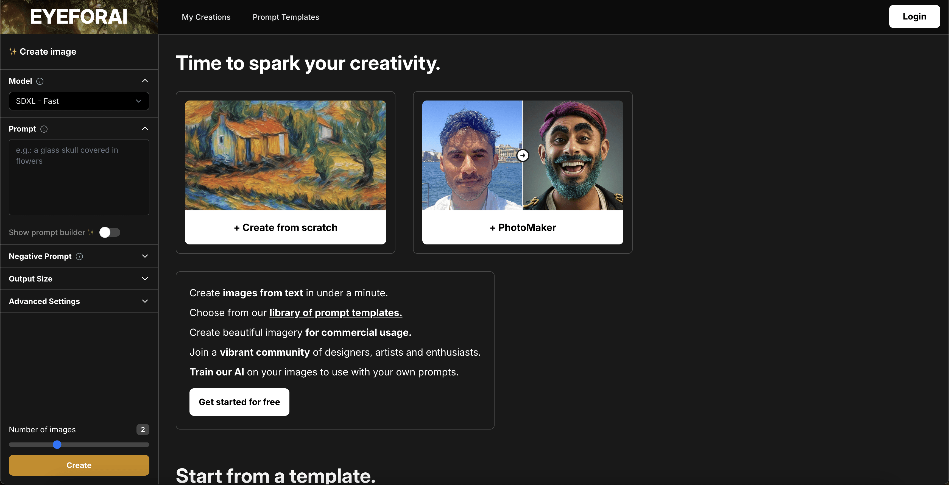Expand the Advanced Settings section
The width and height of the screenshot is (949, 485).
click(145, 301)
